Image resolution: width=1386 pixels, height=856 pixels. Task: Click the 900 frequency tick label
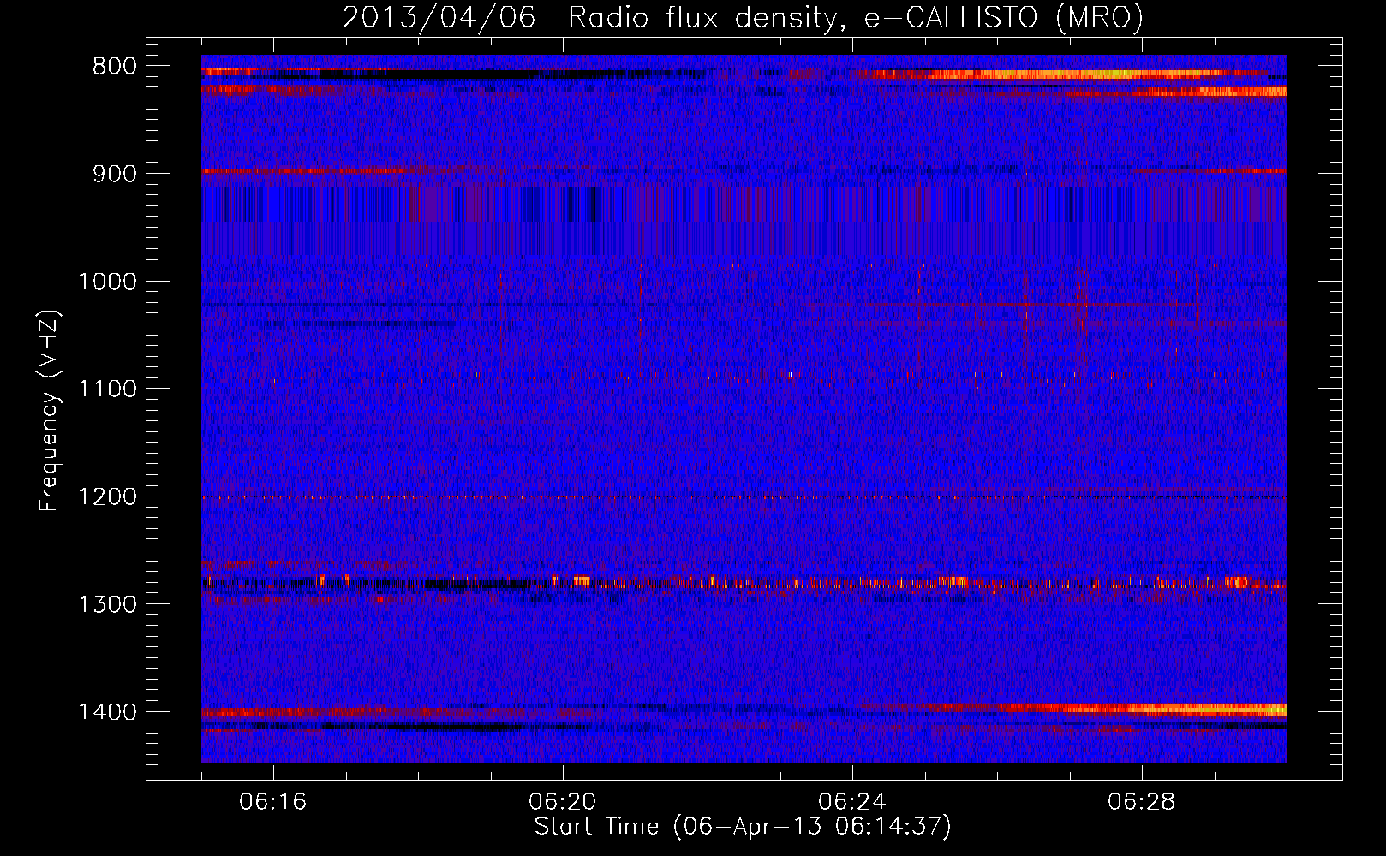113,174
